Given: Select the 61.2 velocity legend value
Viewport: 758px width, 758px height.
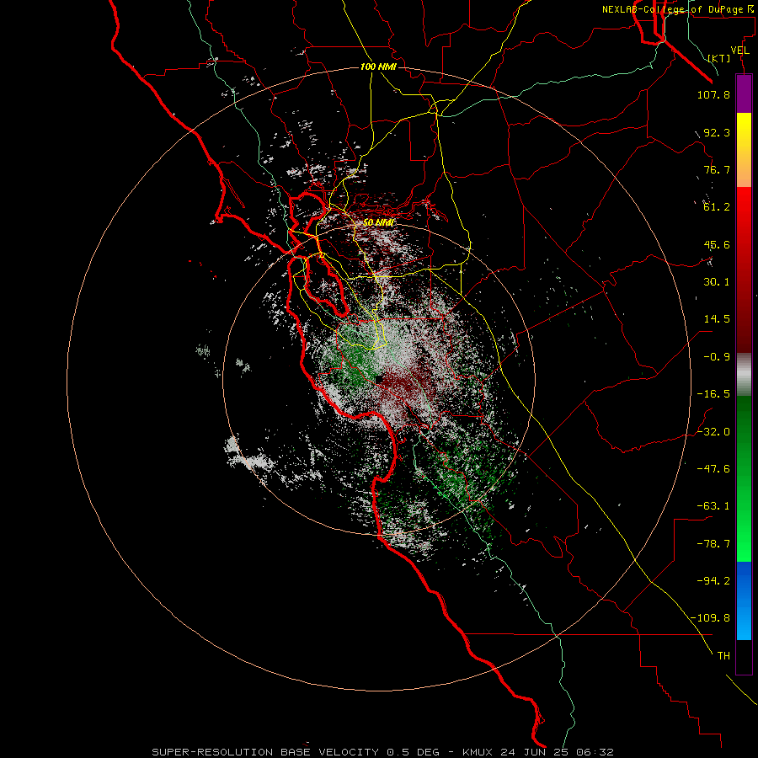Looking at the screenshot, I should click(717, 207).
